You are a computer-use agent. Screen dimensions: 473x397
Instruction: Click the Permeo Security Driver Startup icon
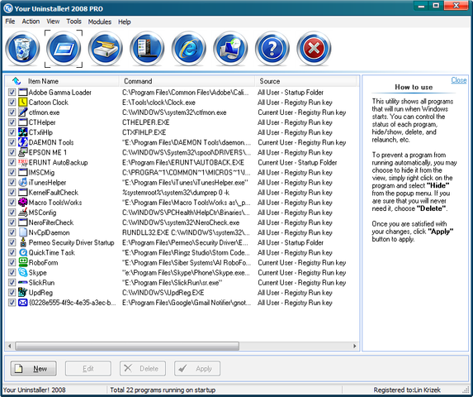click(x=22, y=242)
